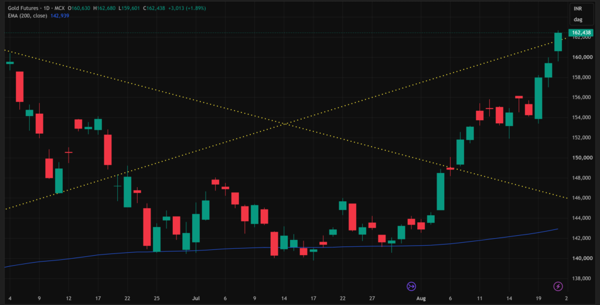Click the purple lightning bolt event icon

tap(558, 286)
